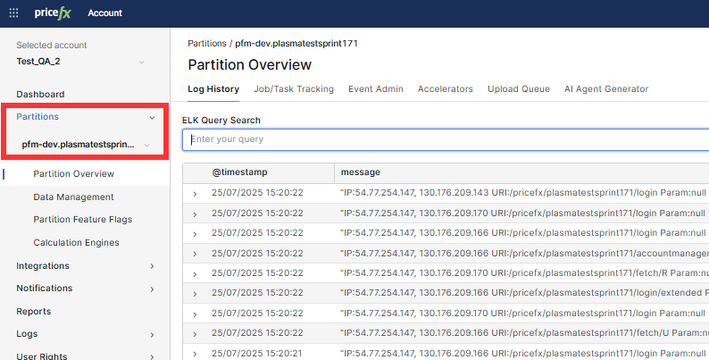Sort by the @timestamp column header

pos(239,172)
